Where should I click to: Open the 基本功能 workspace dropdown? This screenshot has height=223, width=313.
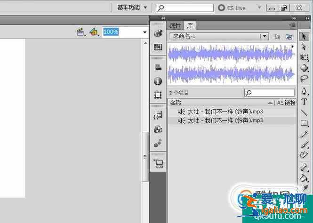point(132,8)
